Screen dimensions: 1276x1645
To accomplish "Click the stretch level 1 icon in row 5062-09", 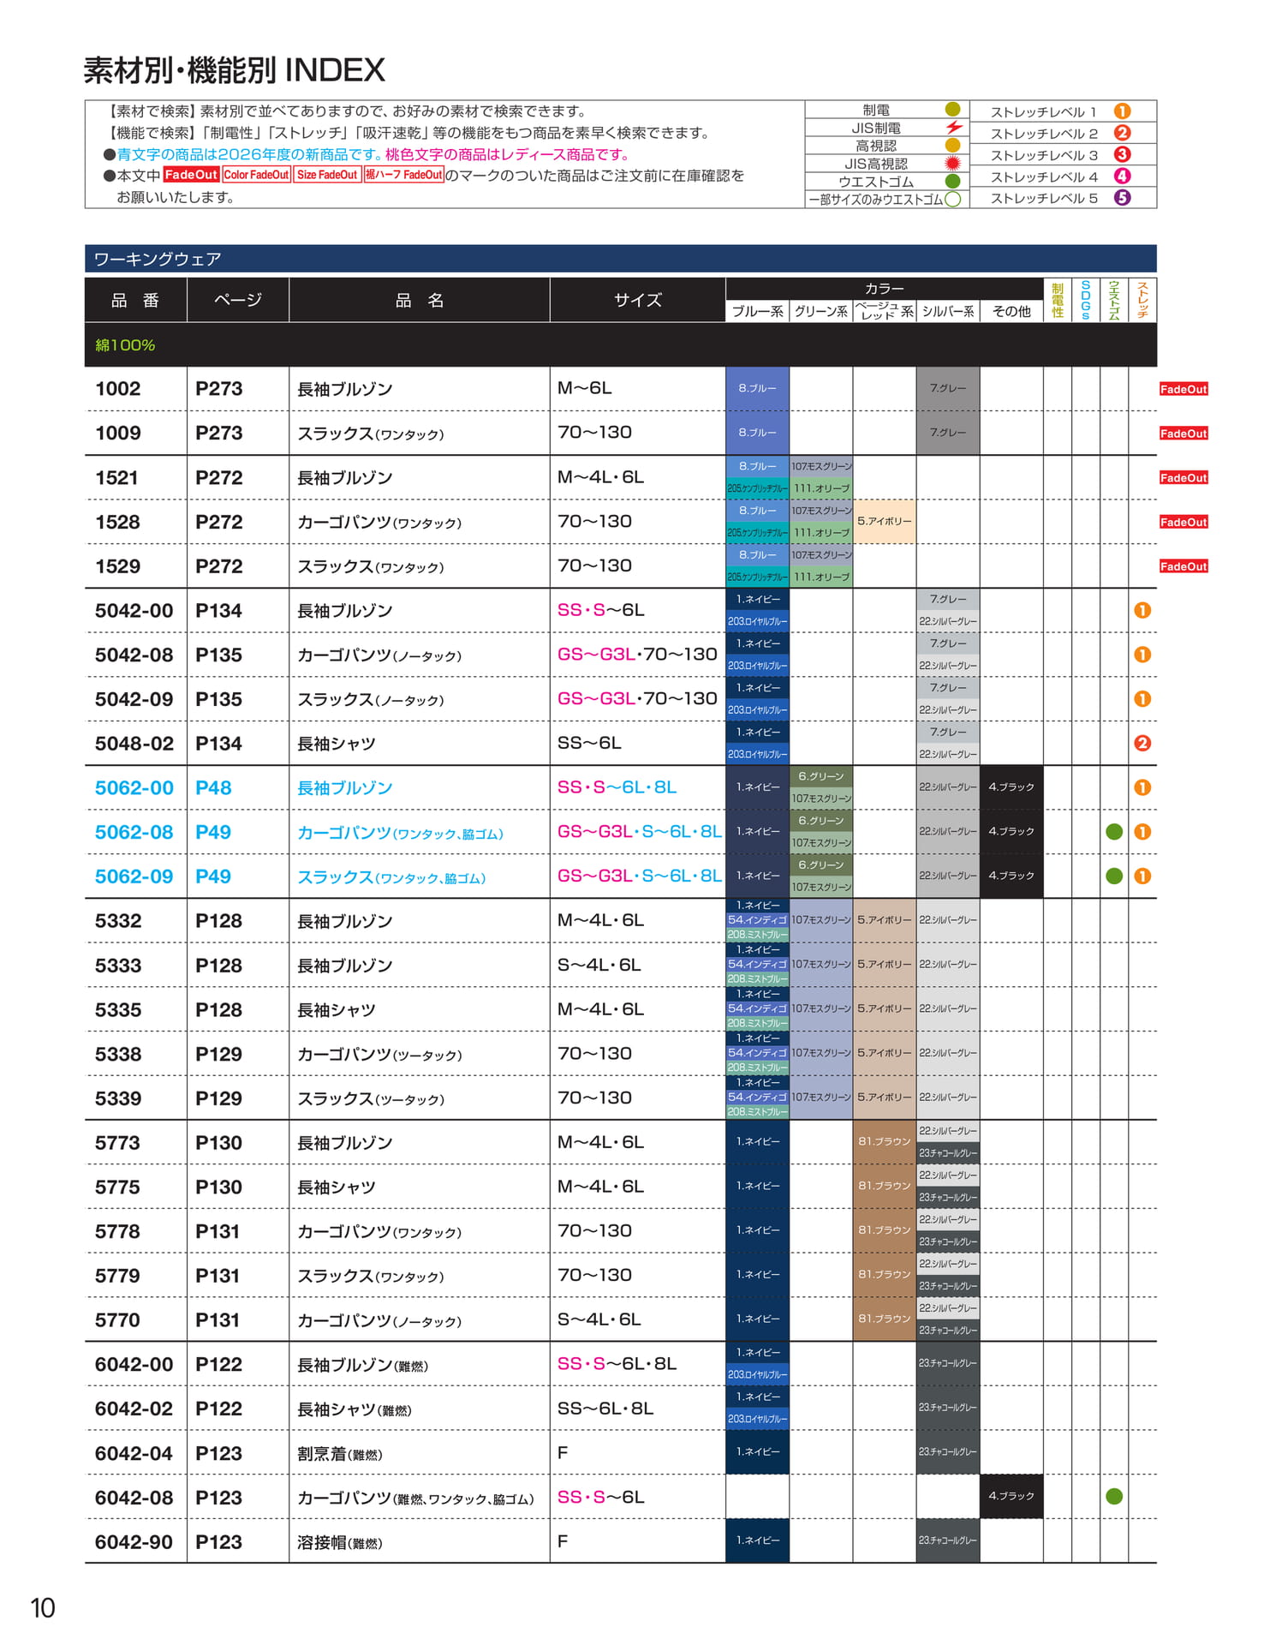I will [1142, 876].
